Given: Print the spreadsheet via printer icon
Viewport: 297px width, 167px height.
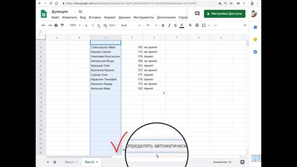Looking at the screenshot, I should 56,26.
